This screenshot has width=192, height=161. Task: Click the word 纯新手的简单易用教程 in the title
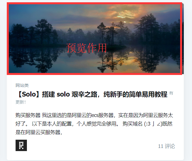(x=135, y=95)
